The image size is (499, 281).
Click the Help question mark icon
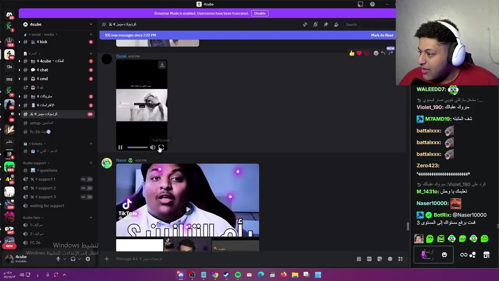[x=372, y=4]
